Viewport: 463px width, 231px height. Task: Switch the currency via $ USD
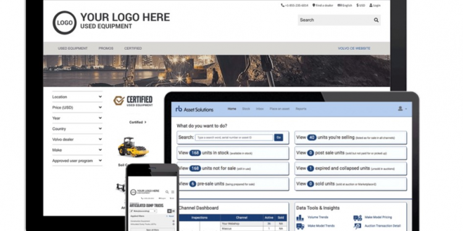click(x=361, y=6)
